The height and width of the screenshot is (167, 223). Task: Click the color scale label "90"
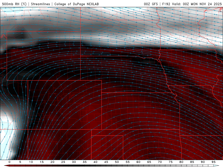pyautogui.click(x=203, y=162)
